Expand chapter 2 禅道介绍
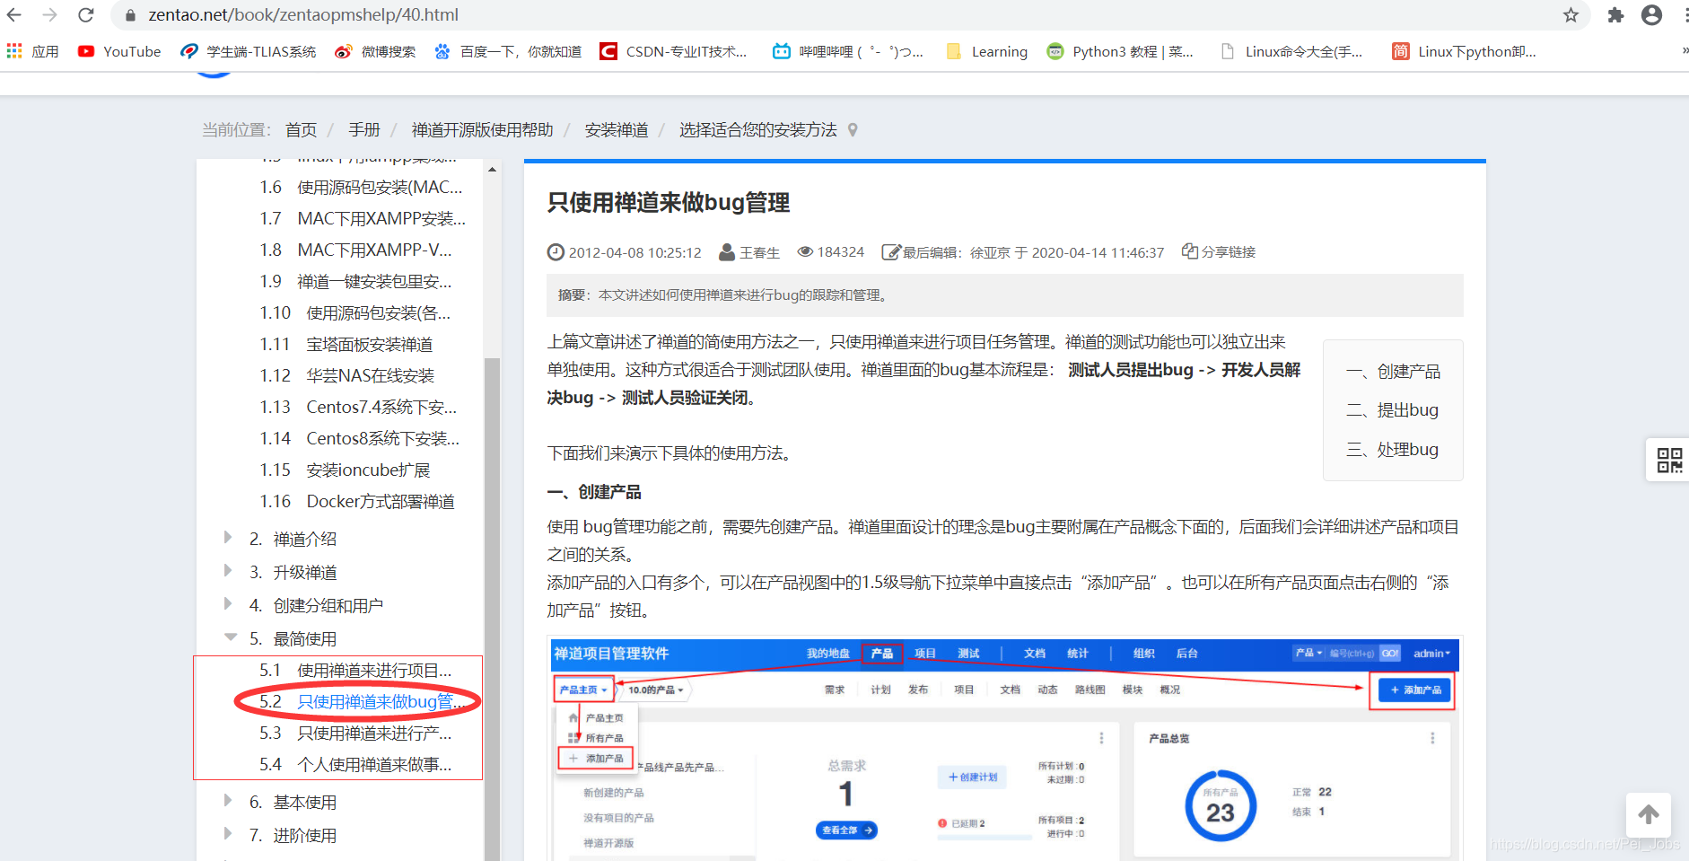The width and height of the screenshot is (1689, 861). pos(228,538)
